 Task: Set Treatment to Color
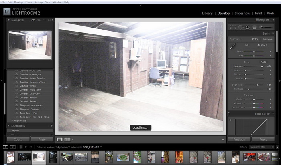click(255, 39)
